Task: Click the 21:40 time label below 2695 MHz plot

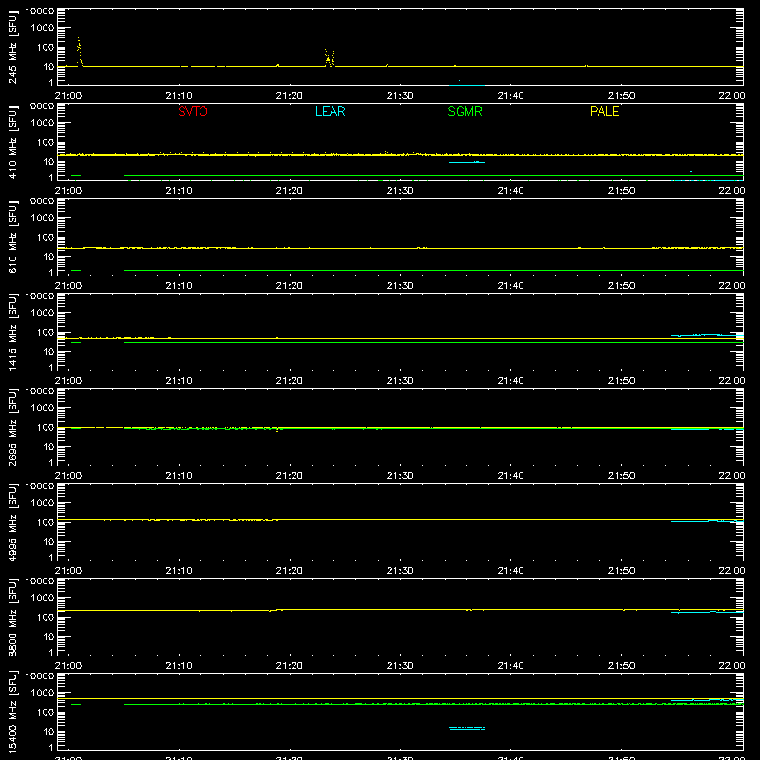Action: click(x=510, y=476)
